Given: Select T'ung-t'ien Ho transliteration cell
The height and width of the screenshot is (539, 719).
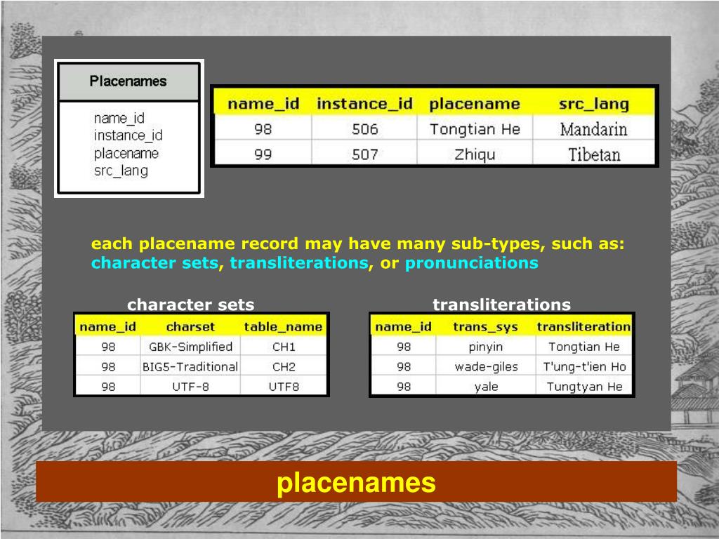Looking at the screenshot, I should 584,366.
